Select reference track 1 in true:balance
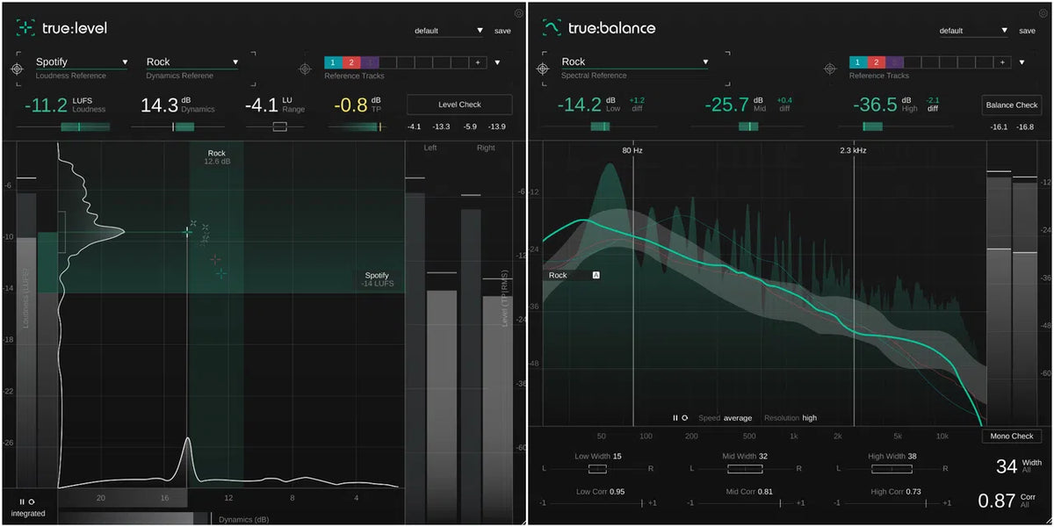The height and width of the screenshot is (527, 1054). click(x=857, y=61)
